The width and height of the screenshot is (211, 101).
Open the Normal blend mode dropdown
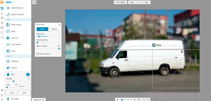point(24,86)
